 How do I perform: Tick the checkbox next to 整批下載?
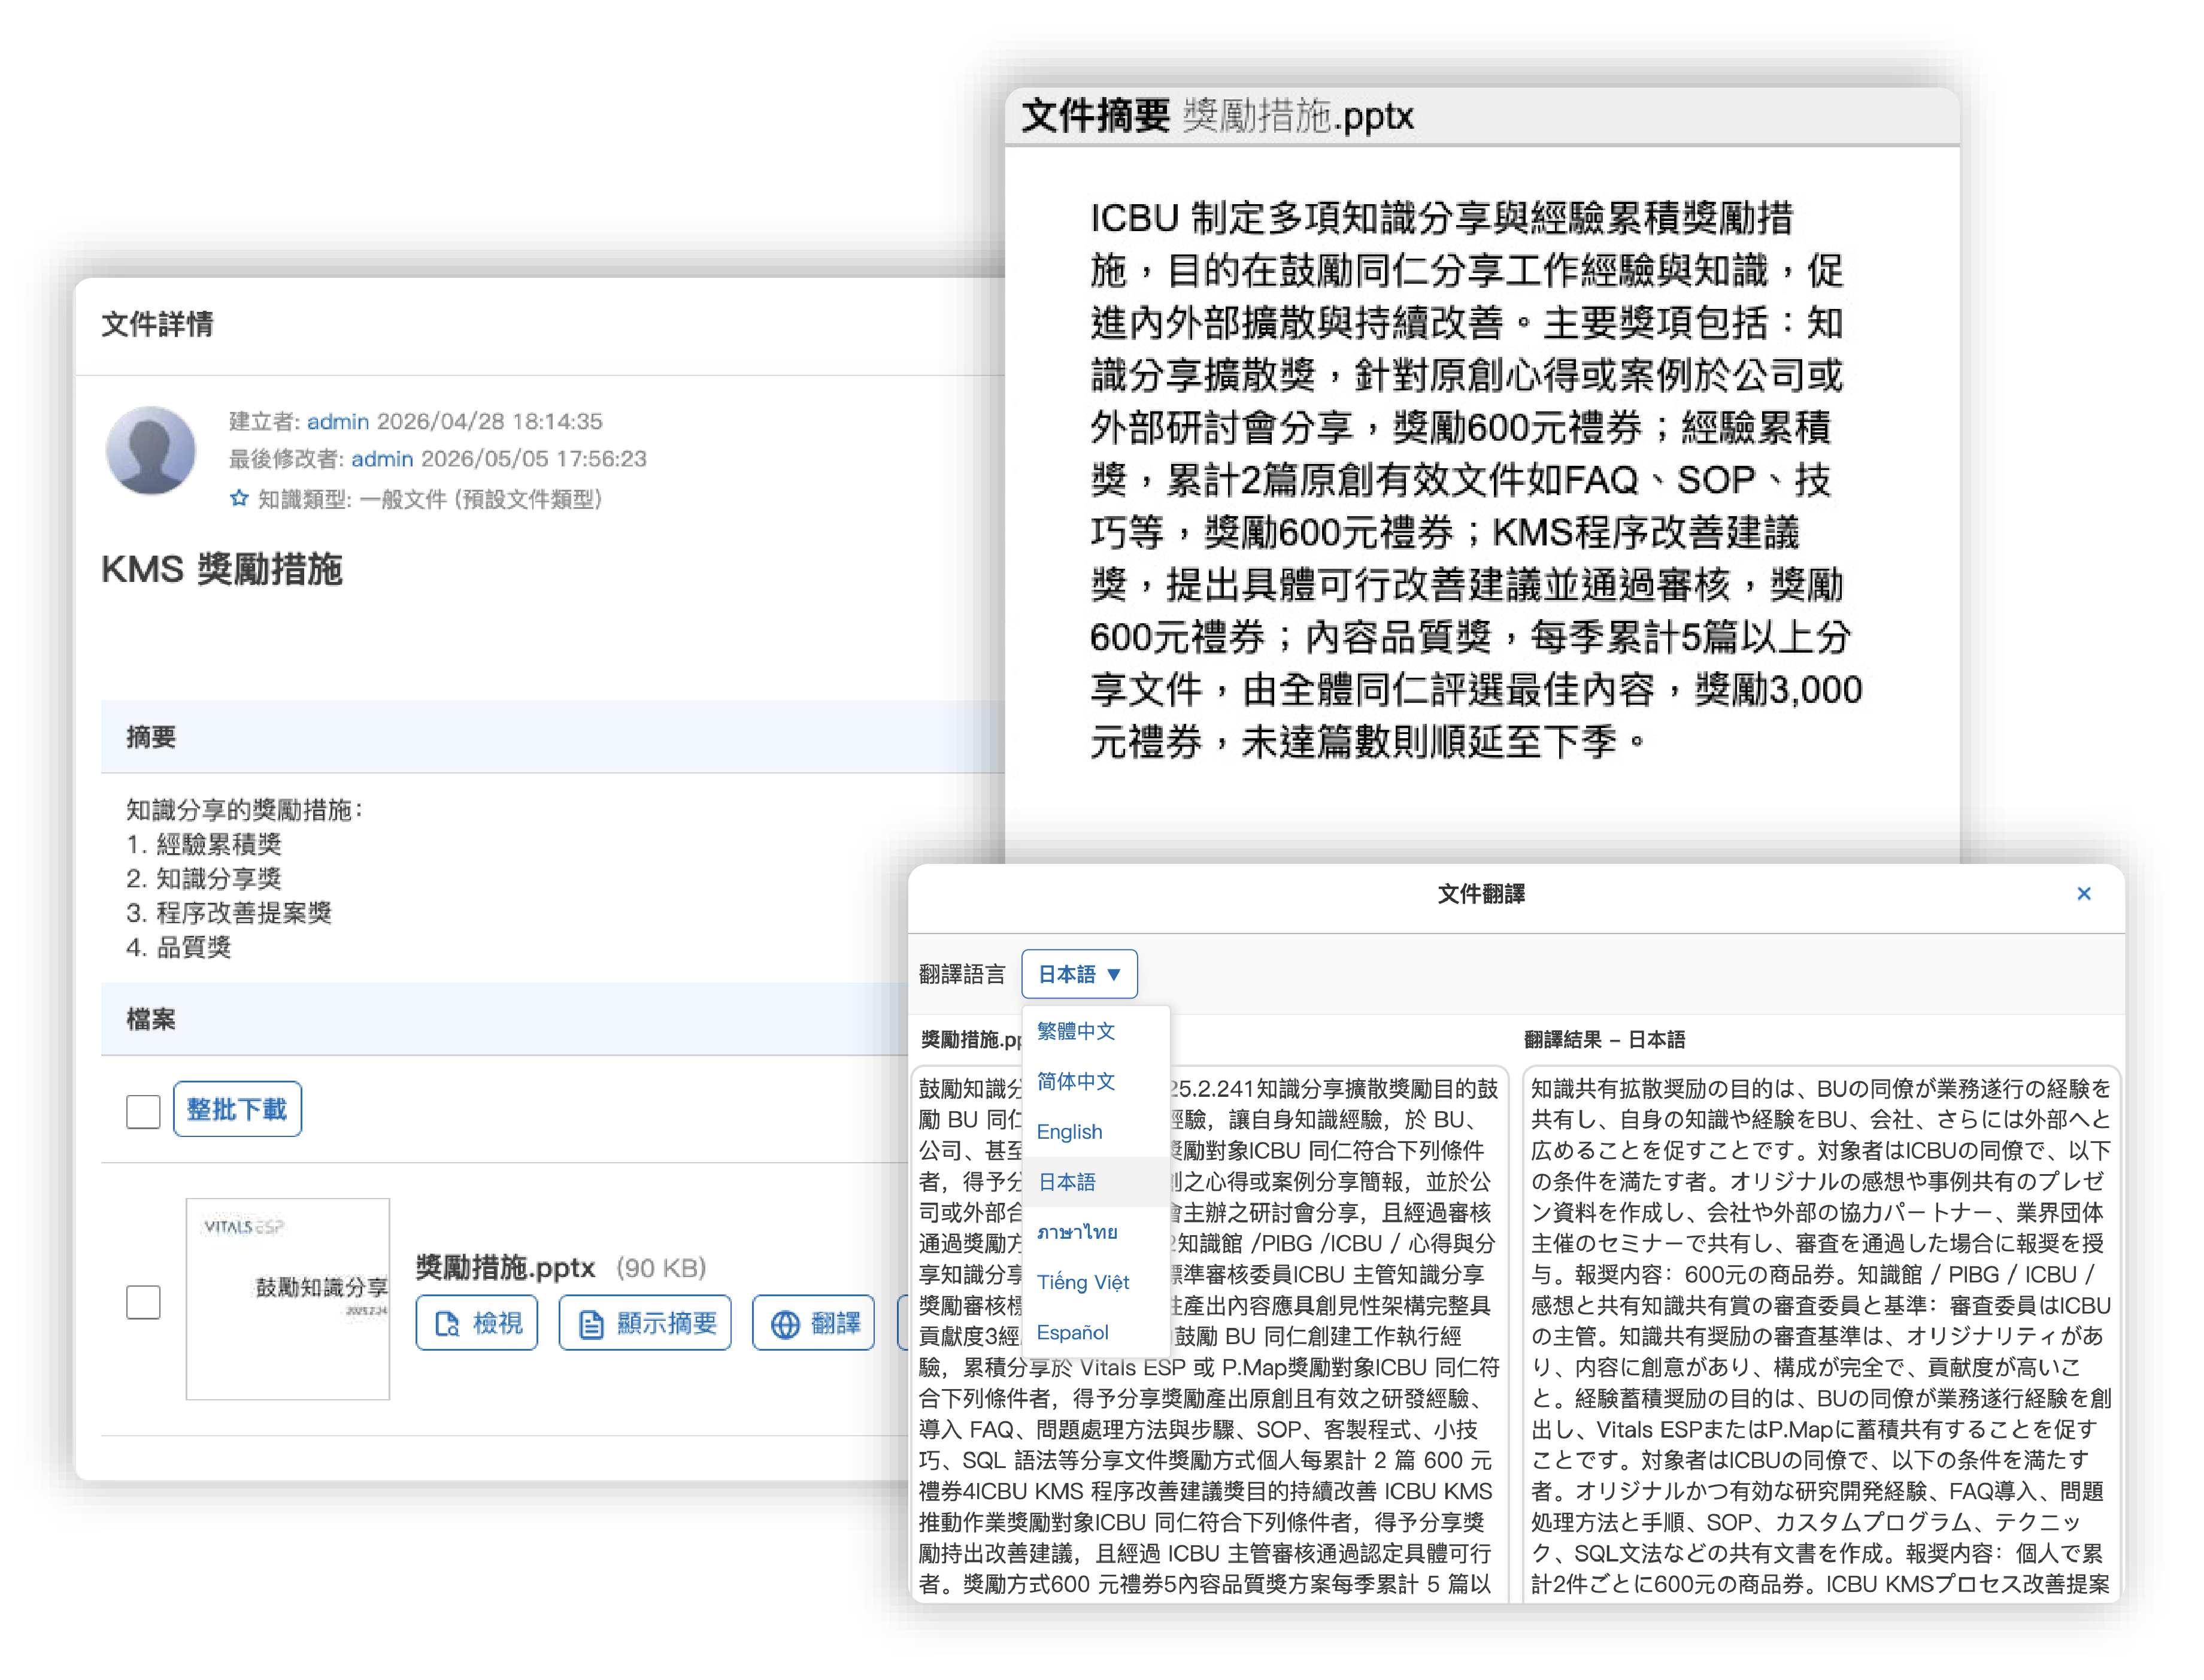tap(143, 1111)
